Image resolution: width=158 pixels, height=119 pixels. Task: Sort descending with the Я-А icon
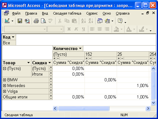tap(91, 21)
